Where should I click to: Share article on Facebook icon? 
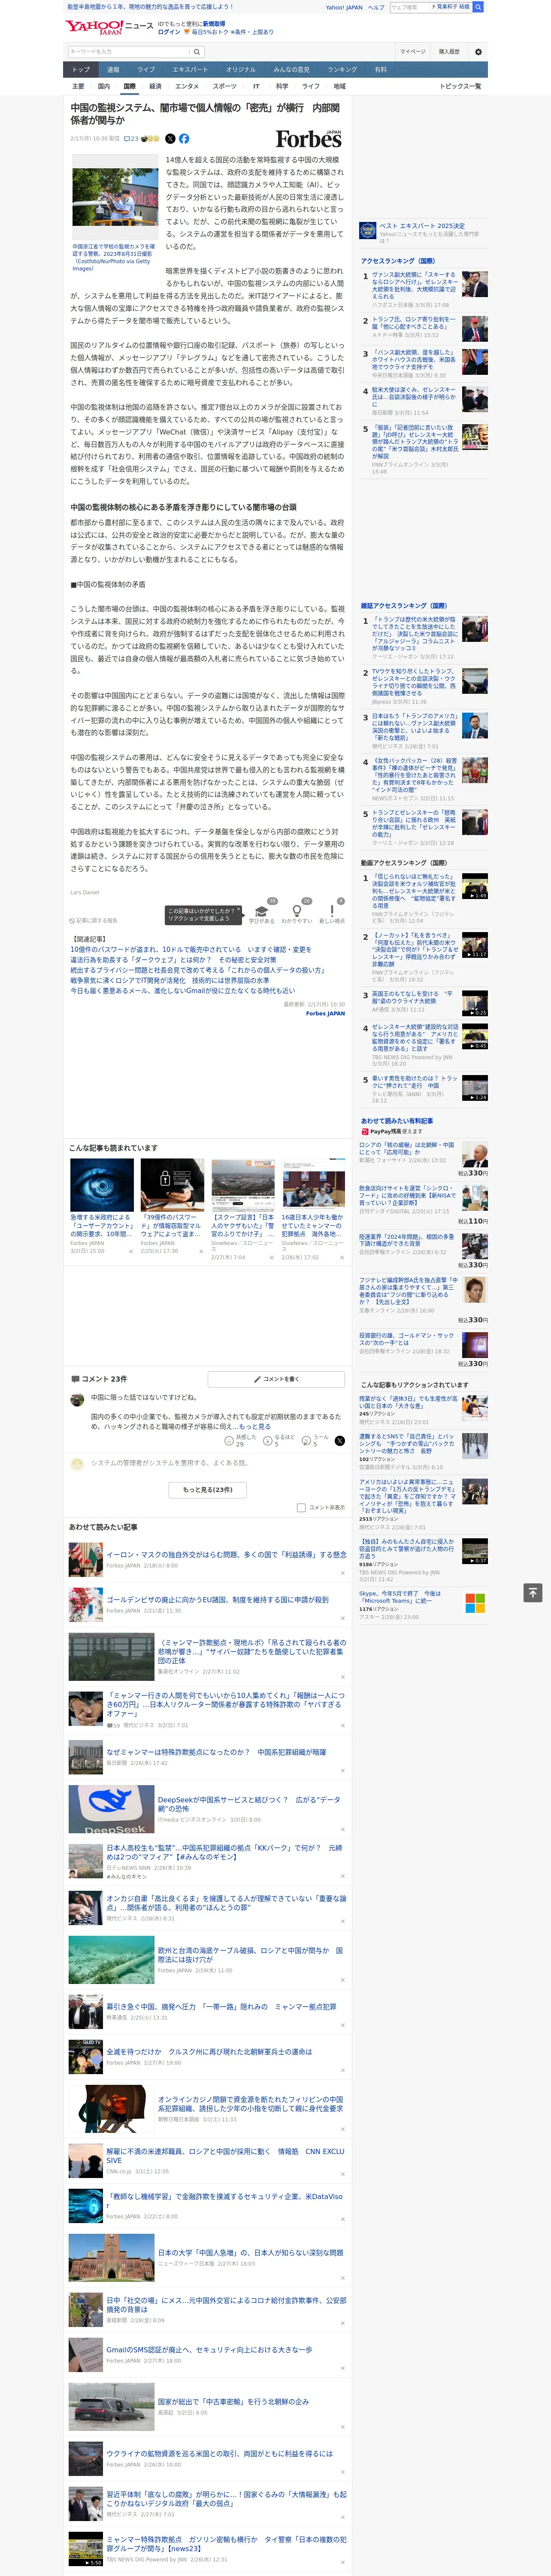pyautogui.click(x=184, y=139)
